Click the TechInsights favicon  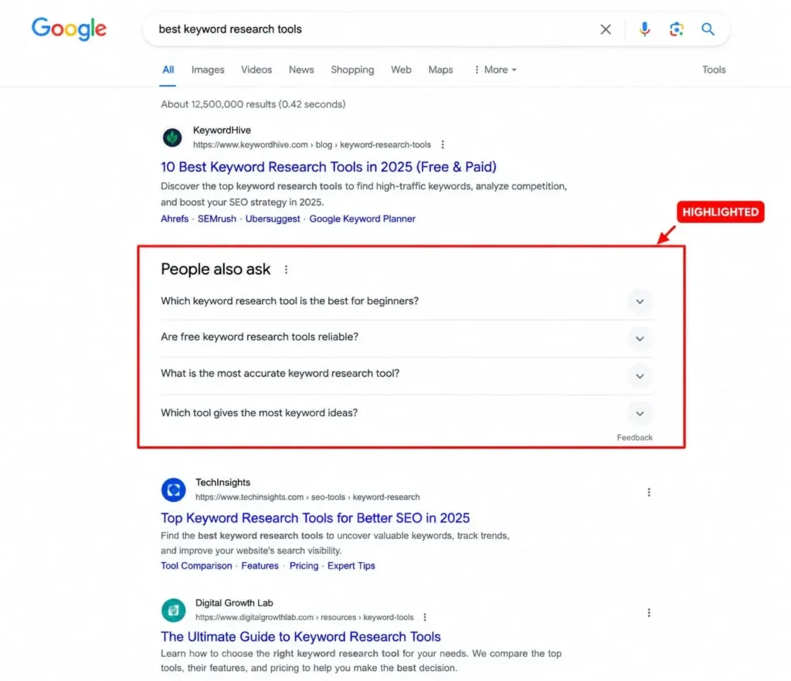pyautogui.click(x=173, y=490)
